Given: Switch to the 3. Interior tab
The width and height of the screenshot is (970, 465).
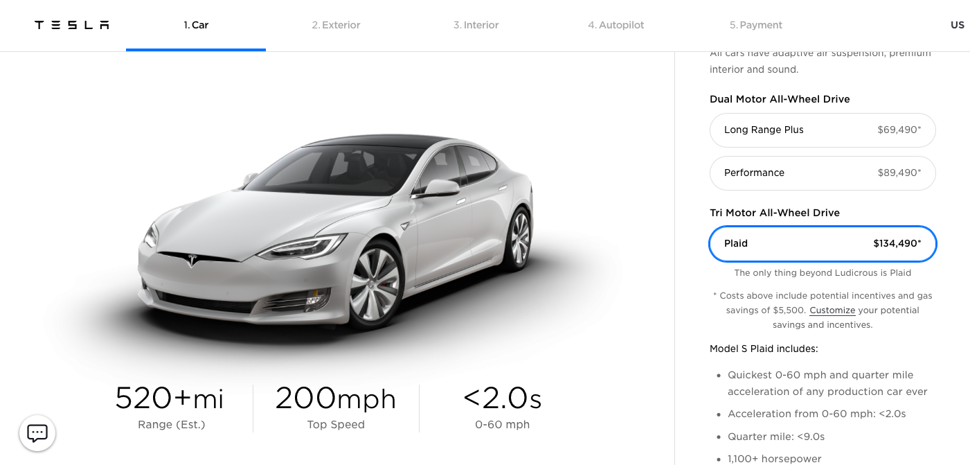Looking at the screenshot, I should coord(476,25).
